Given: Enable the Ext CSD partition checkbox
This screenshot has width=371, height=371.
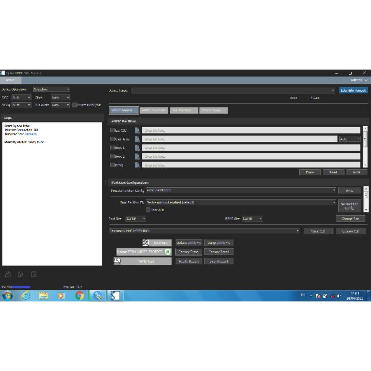Looking at the screenshot, I should (x=112, y=130).
